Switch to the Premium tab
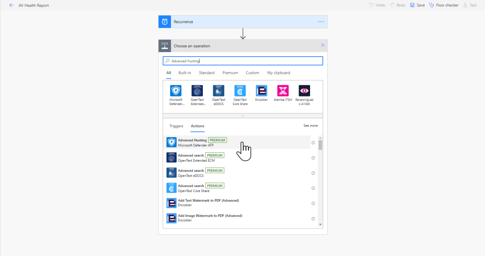 [230, 73]
